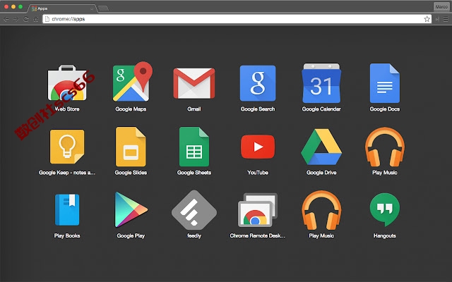Click the Google Keep - notes label
The height and width of the screenshot is (282, 452).
pos(67,173)
